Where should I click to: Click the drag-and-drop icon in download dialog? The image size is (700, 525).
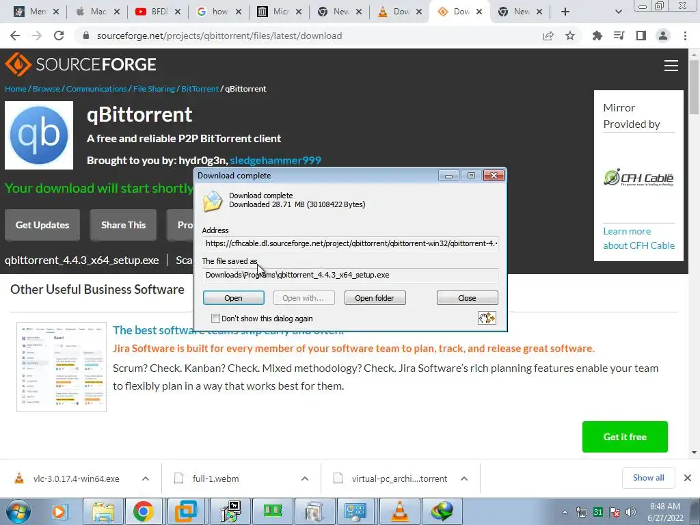point(487,318)
